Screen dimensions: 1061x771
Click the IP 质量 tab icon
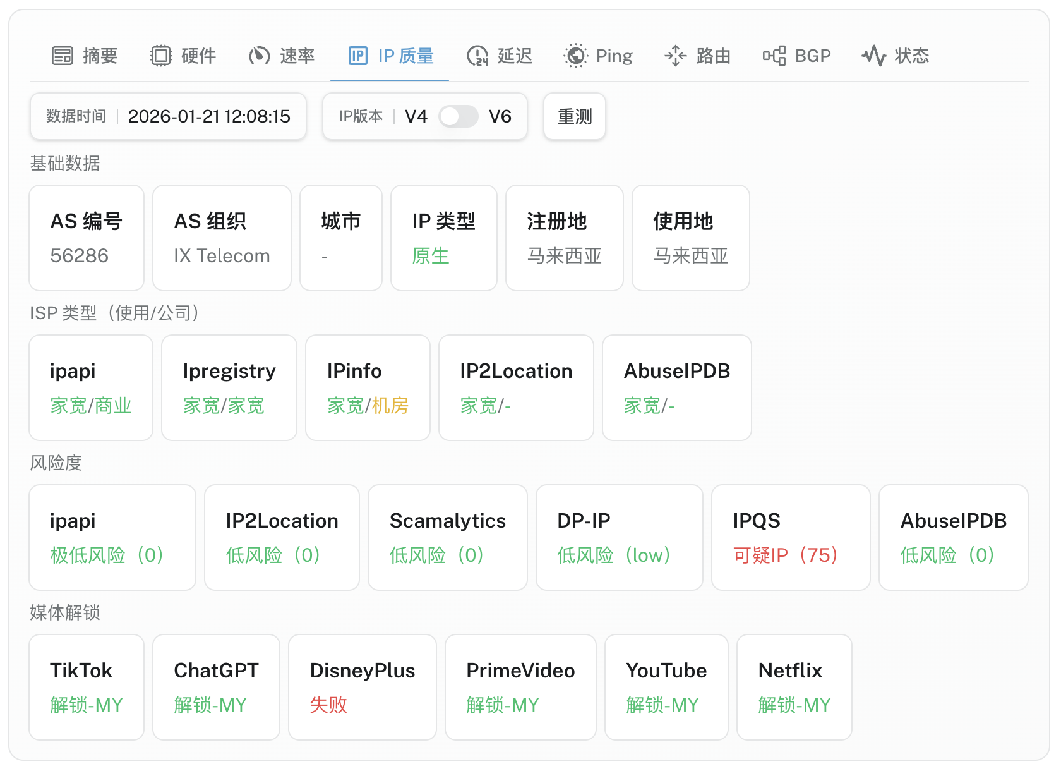point(358,56)
